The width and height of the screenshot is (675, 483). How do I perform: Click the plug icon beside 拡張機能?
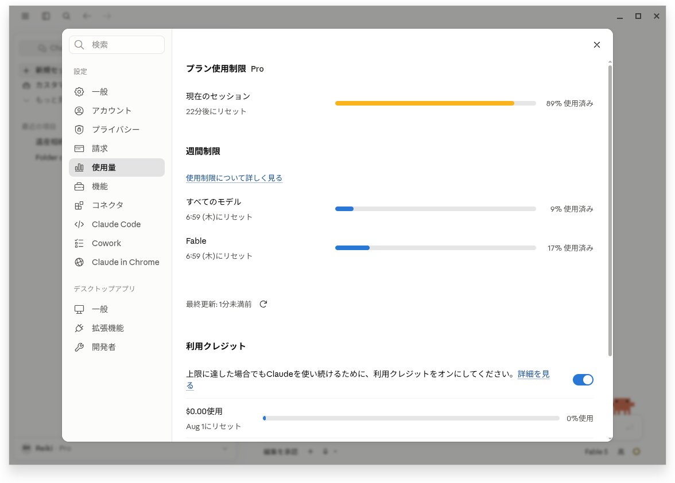coord(79,328)
